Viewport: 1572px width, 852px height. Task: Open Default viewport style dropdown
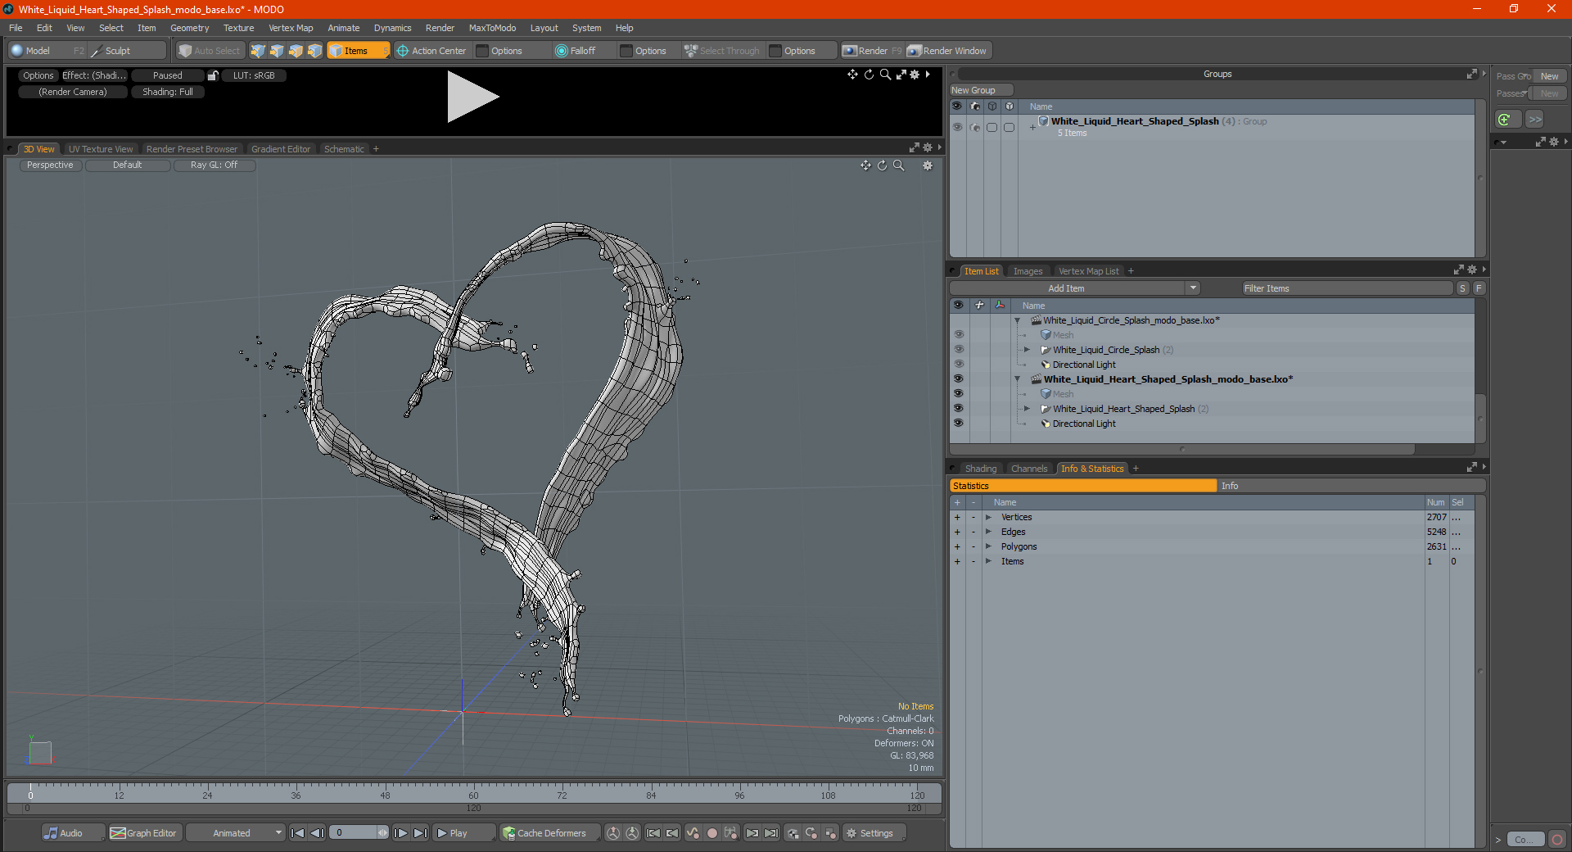(x=127, y=165)
